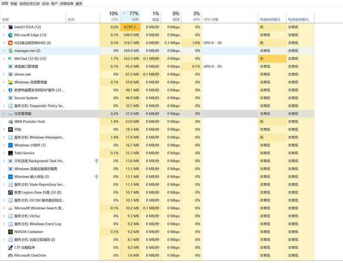The image size is (343, 263).
Task: Switch to the 性能 tab
Action: click(14, 3)
